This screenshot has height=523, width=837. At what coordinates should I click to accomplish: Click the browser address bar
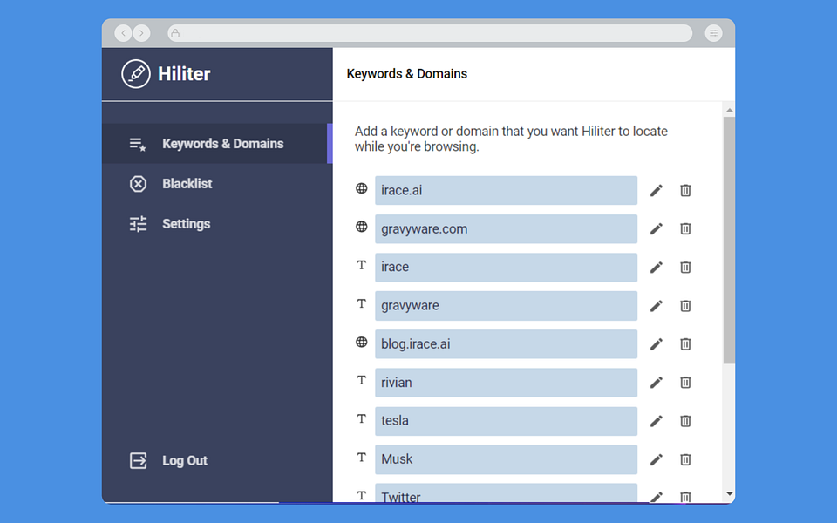coord(430,33)
